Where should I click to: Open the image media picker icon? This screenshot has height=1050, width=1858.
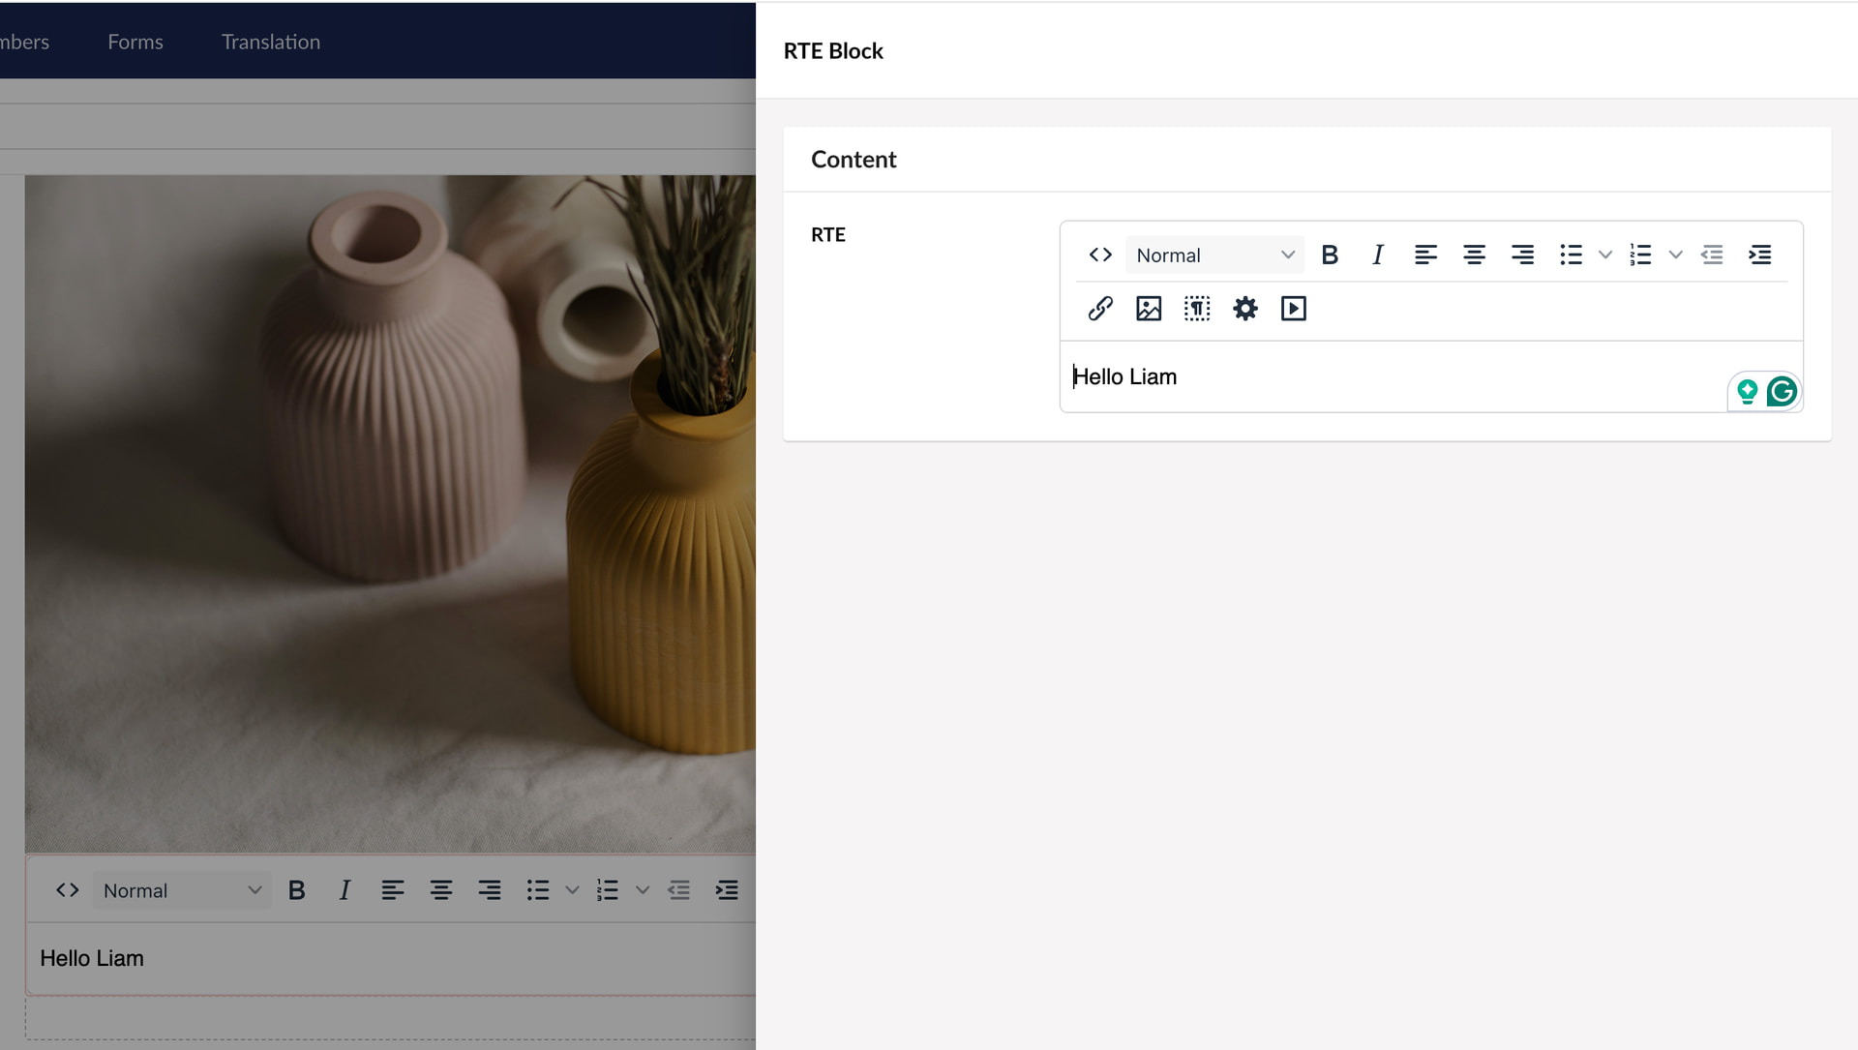[x=1149, y=309]
